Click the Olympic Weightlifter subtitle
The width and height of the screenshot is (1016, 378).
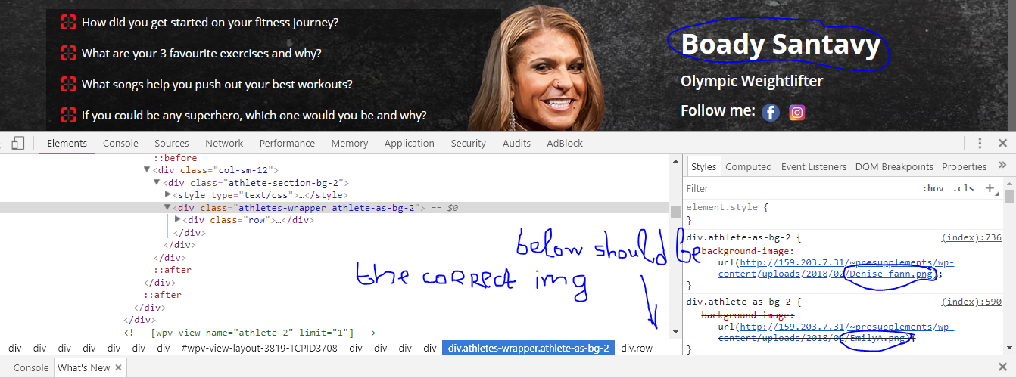(x=752, y=81)
